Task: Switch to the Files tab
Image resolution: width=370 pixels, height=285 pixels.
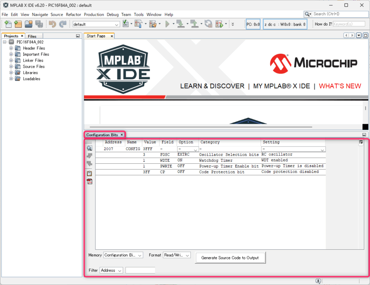Action: point(32,36)
